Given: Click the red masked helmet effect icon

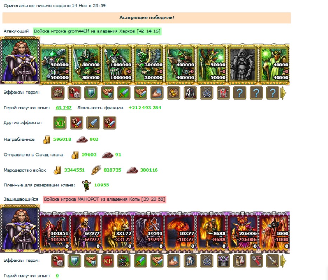Looking at the screenshot, I should point(190,93).
